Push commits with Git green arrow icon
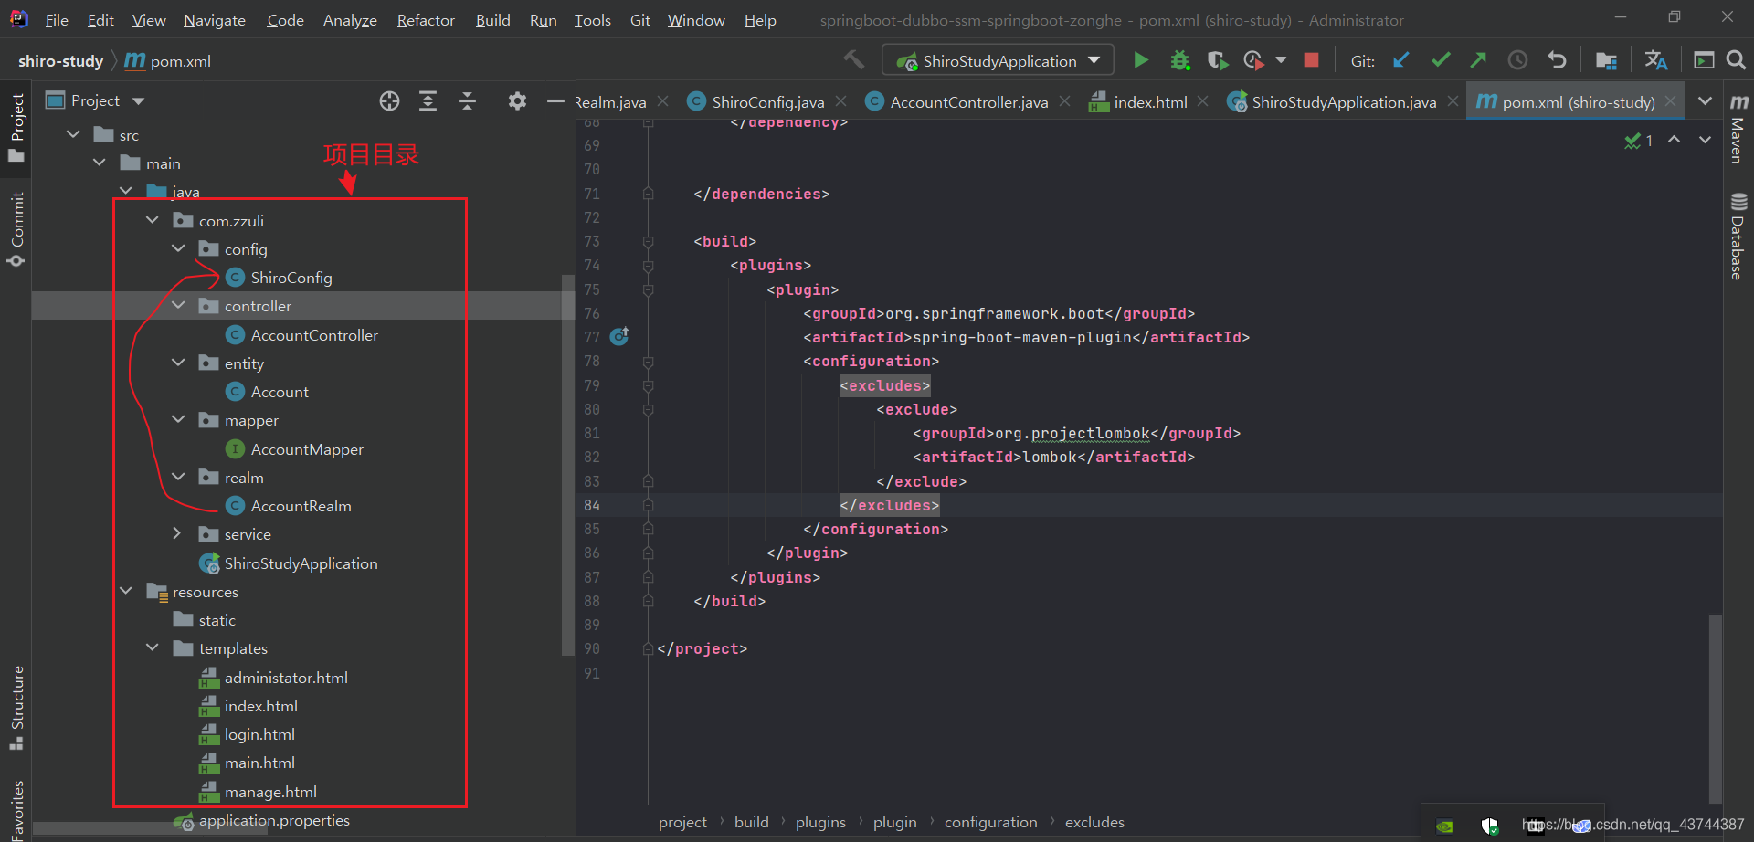 click(x=1478, y=60)
